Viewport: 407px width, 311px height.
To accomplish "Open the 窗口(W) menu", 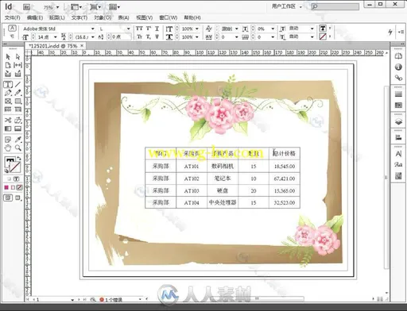I will (x=169, y=17).
